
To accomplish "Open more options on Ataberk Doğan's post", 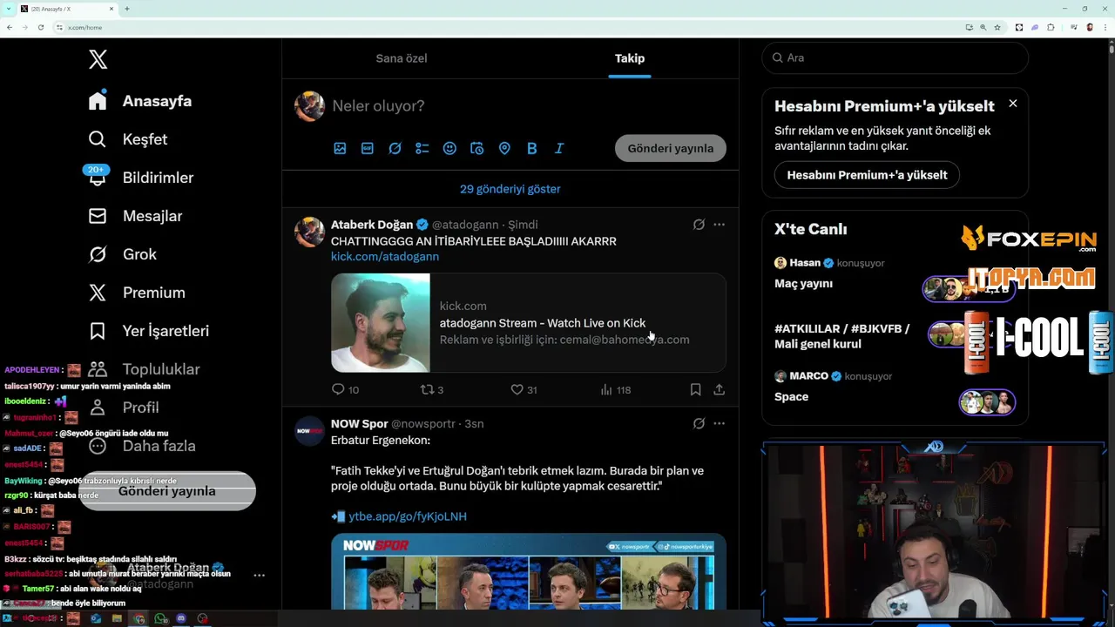I will 719,225.
